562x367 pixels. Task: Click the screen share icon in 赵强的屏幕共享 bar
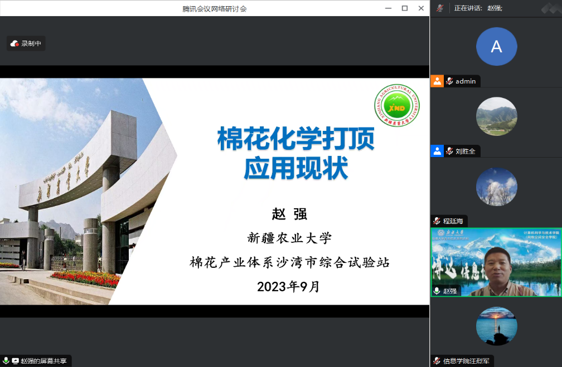(15, 361)
